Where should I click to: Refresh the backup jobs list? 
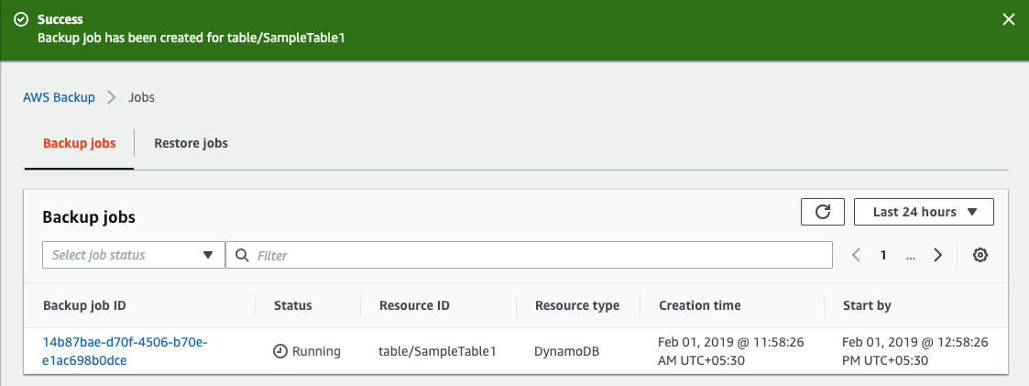coord(822,212)
